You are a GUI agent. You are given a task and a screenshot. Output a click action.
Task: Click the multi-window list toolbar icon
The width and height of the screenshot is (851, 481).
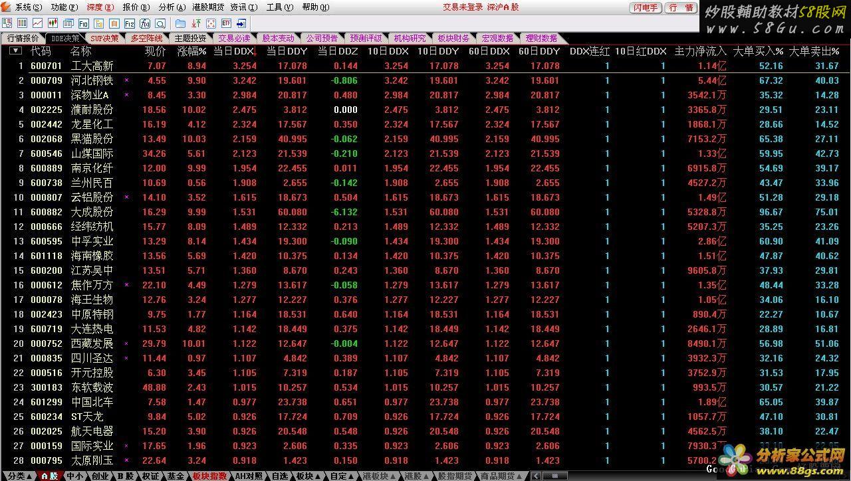click(x=68, y=24)
